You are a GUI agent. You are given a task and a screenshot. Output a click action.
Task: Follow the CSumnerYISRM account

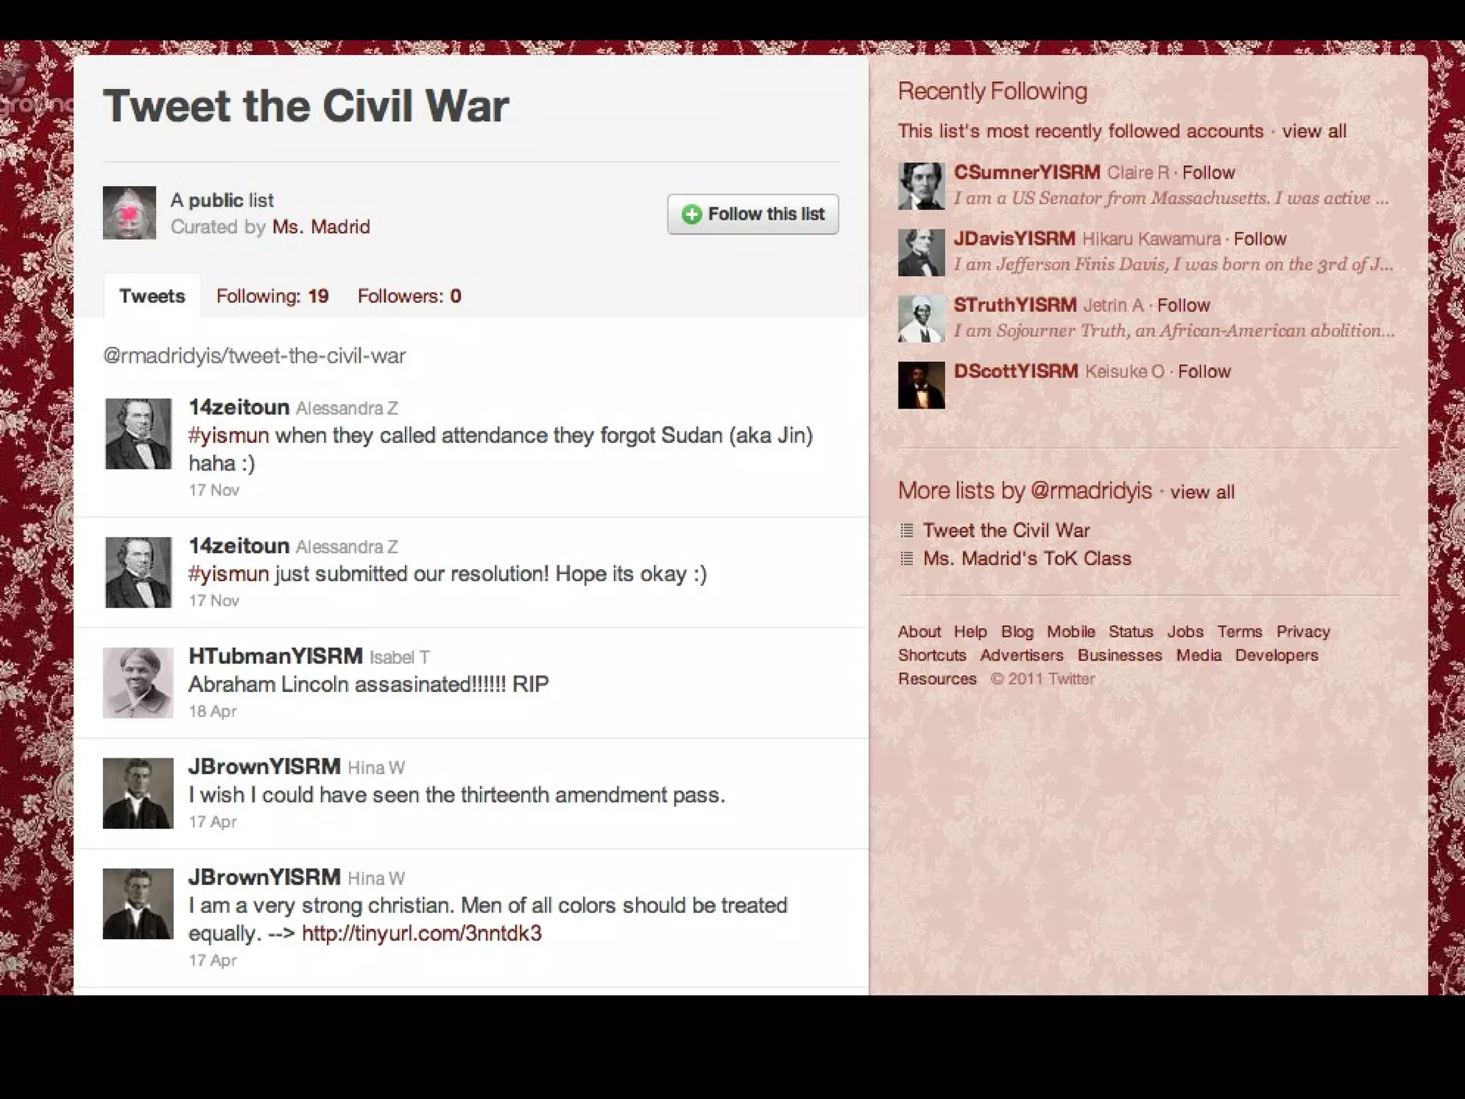pos(1208,172)
